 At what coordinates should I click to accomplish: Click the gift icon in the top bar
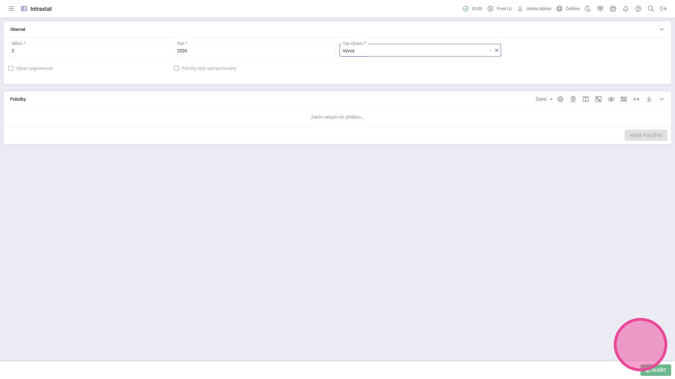point(613,9)
